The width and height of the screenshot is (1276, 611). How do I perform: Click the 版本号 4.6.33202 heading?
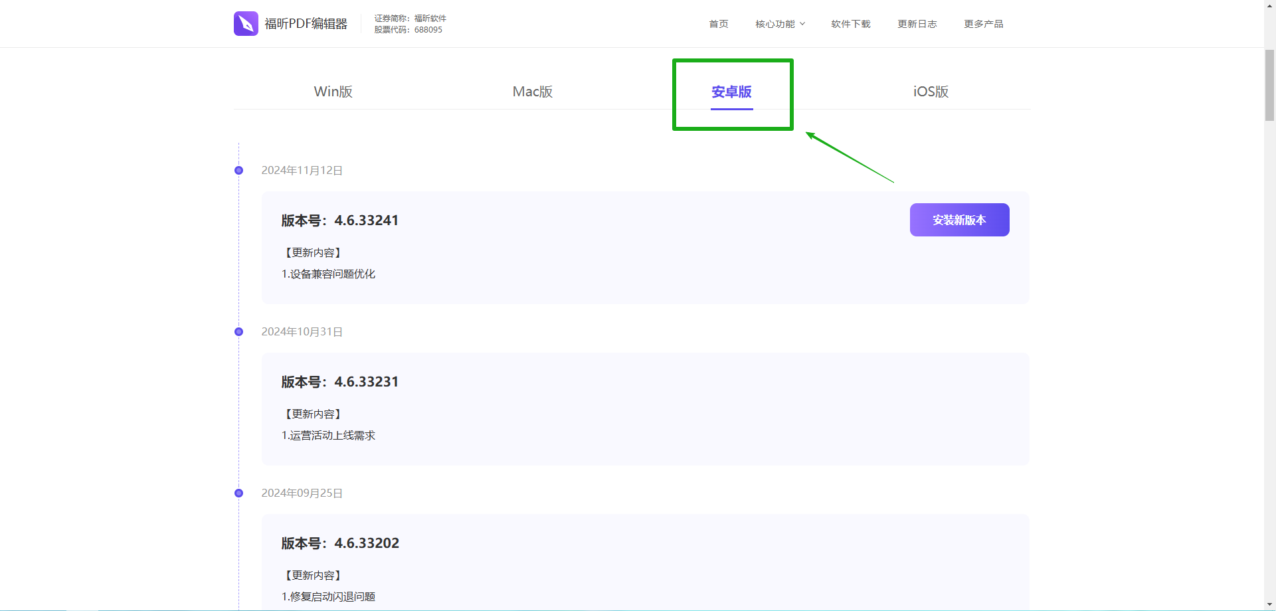(339, 543)
